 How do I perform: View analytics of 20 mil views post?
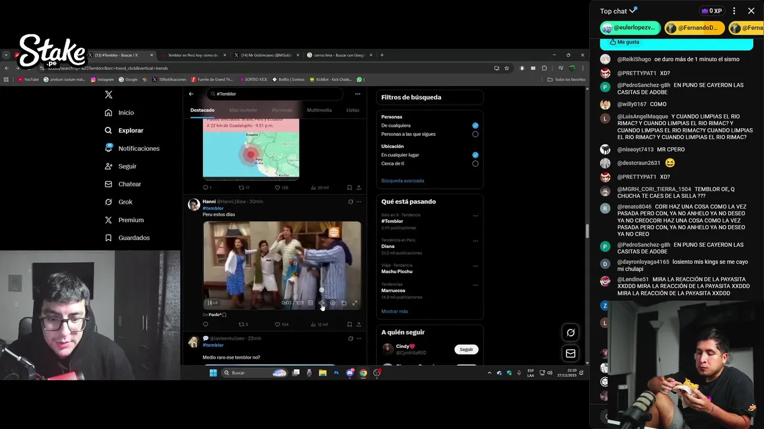click(x=320, y=188)
